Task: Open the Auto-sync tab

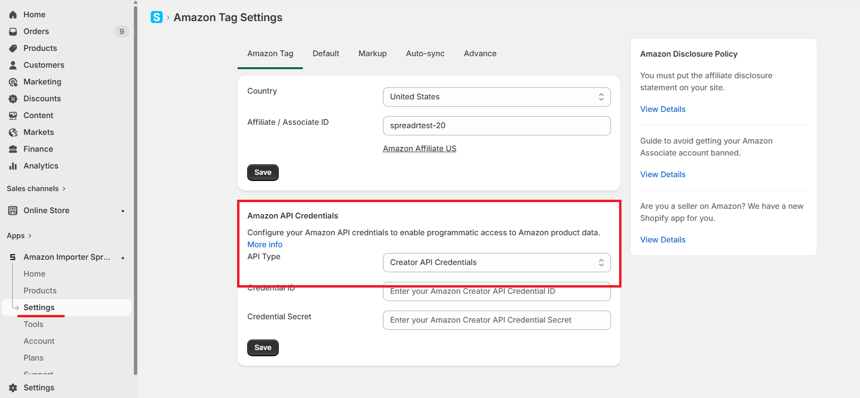Action: [425, 54]
